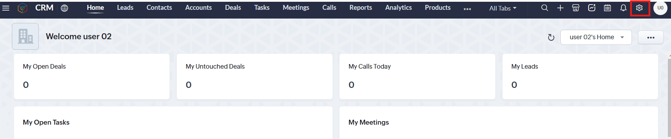Open the U0 user avatar

point(660,8)
